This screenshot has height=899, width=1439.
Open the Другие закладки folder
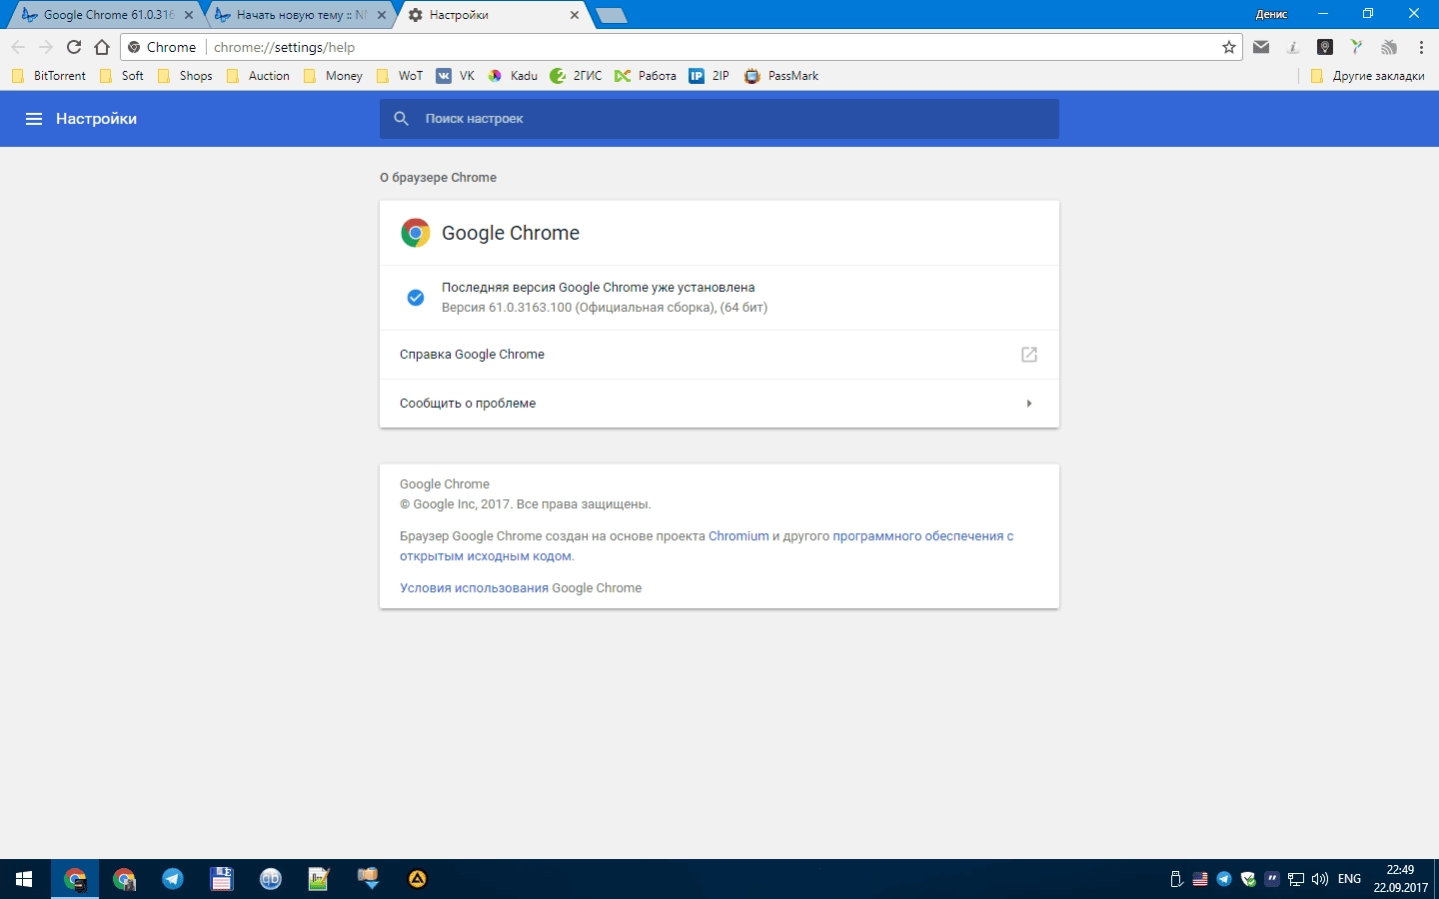tap(1367, 76)
